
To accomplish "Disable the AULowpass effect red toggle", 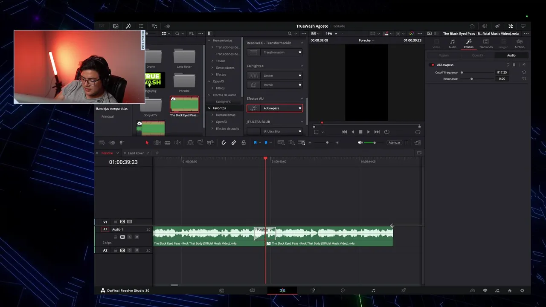I will click(433, 65).
